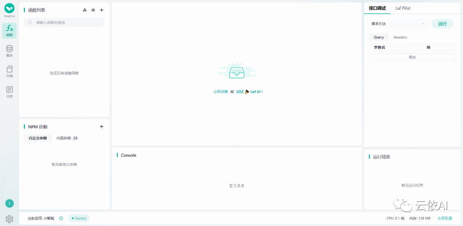463x226 pixels.
Task: Click the 暂无自定义依赖 message
Action: [x=64, y=164]
